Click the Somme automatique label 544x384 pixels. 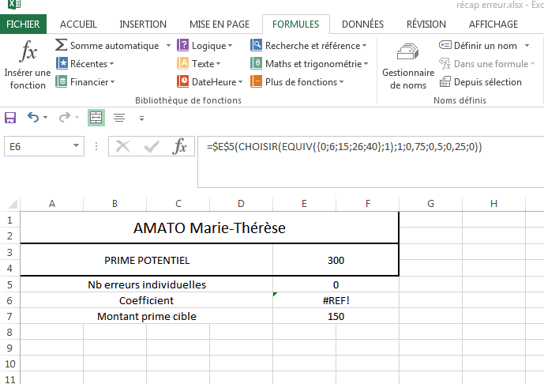pyautogui.click(x=114, y=46)
